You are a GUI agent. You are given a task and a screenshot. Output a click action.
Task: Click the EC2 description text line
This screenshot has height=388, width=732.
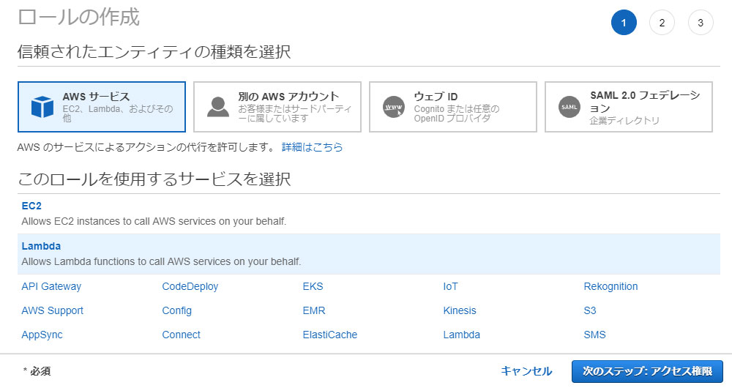pyautogui.click(x=154, y=221)
